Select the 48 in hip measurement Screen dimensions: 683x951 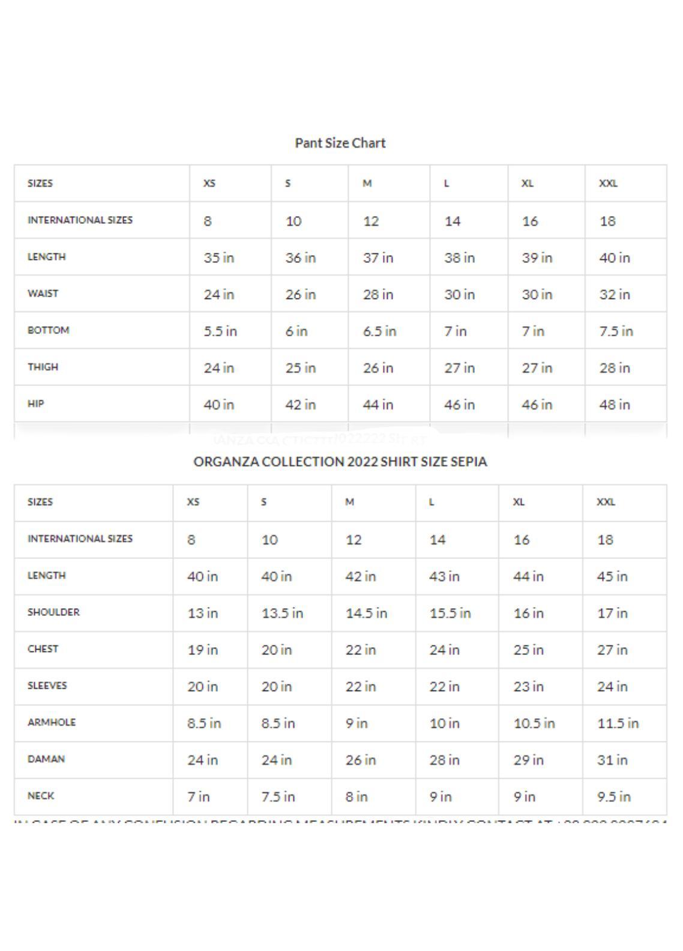pos(614,405)
